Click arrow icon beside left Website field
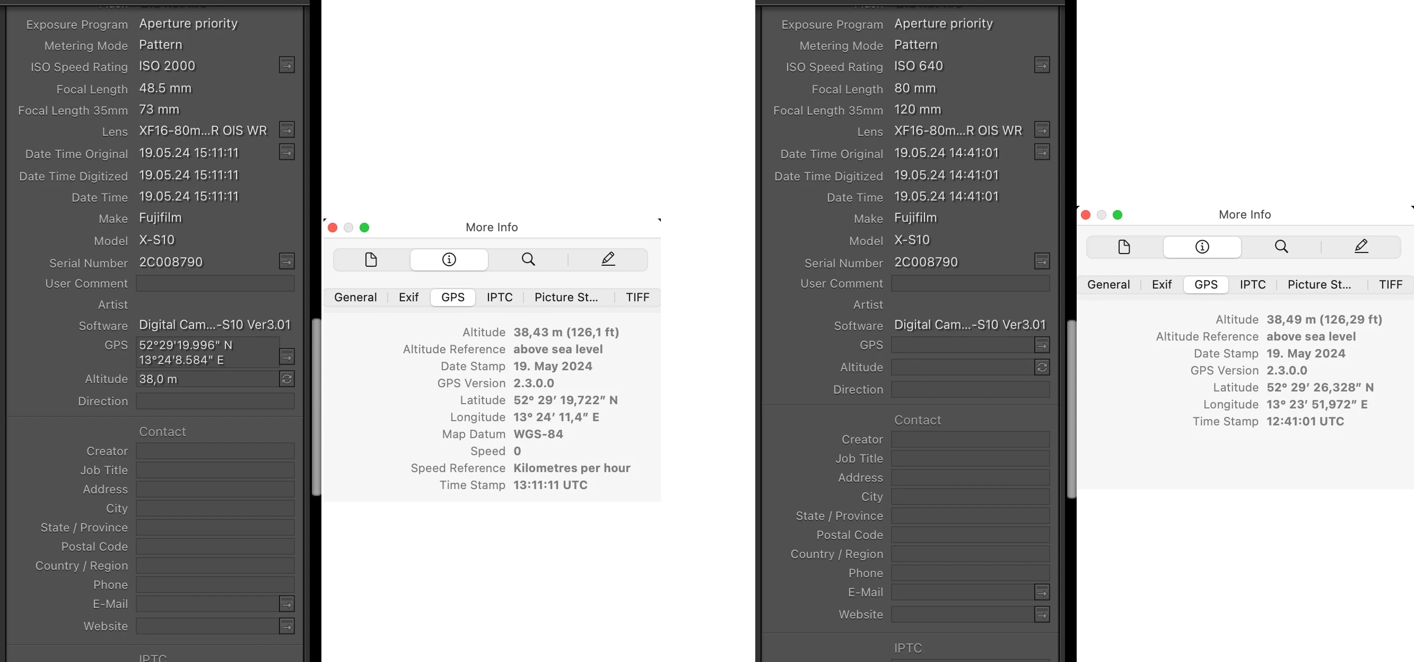1414x662 pixels. tap(286, 626)
